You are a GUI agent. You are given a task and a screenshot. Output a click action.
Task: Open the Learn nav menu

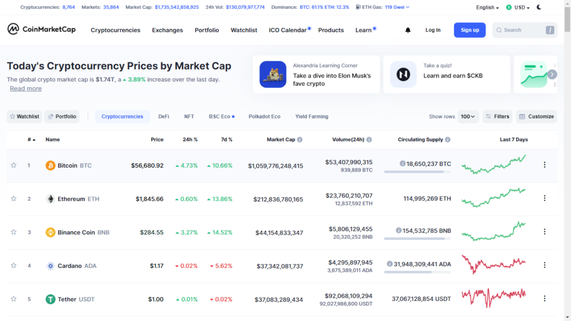point(364,30)
